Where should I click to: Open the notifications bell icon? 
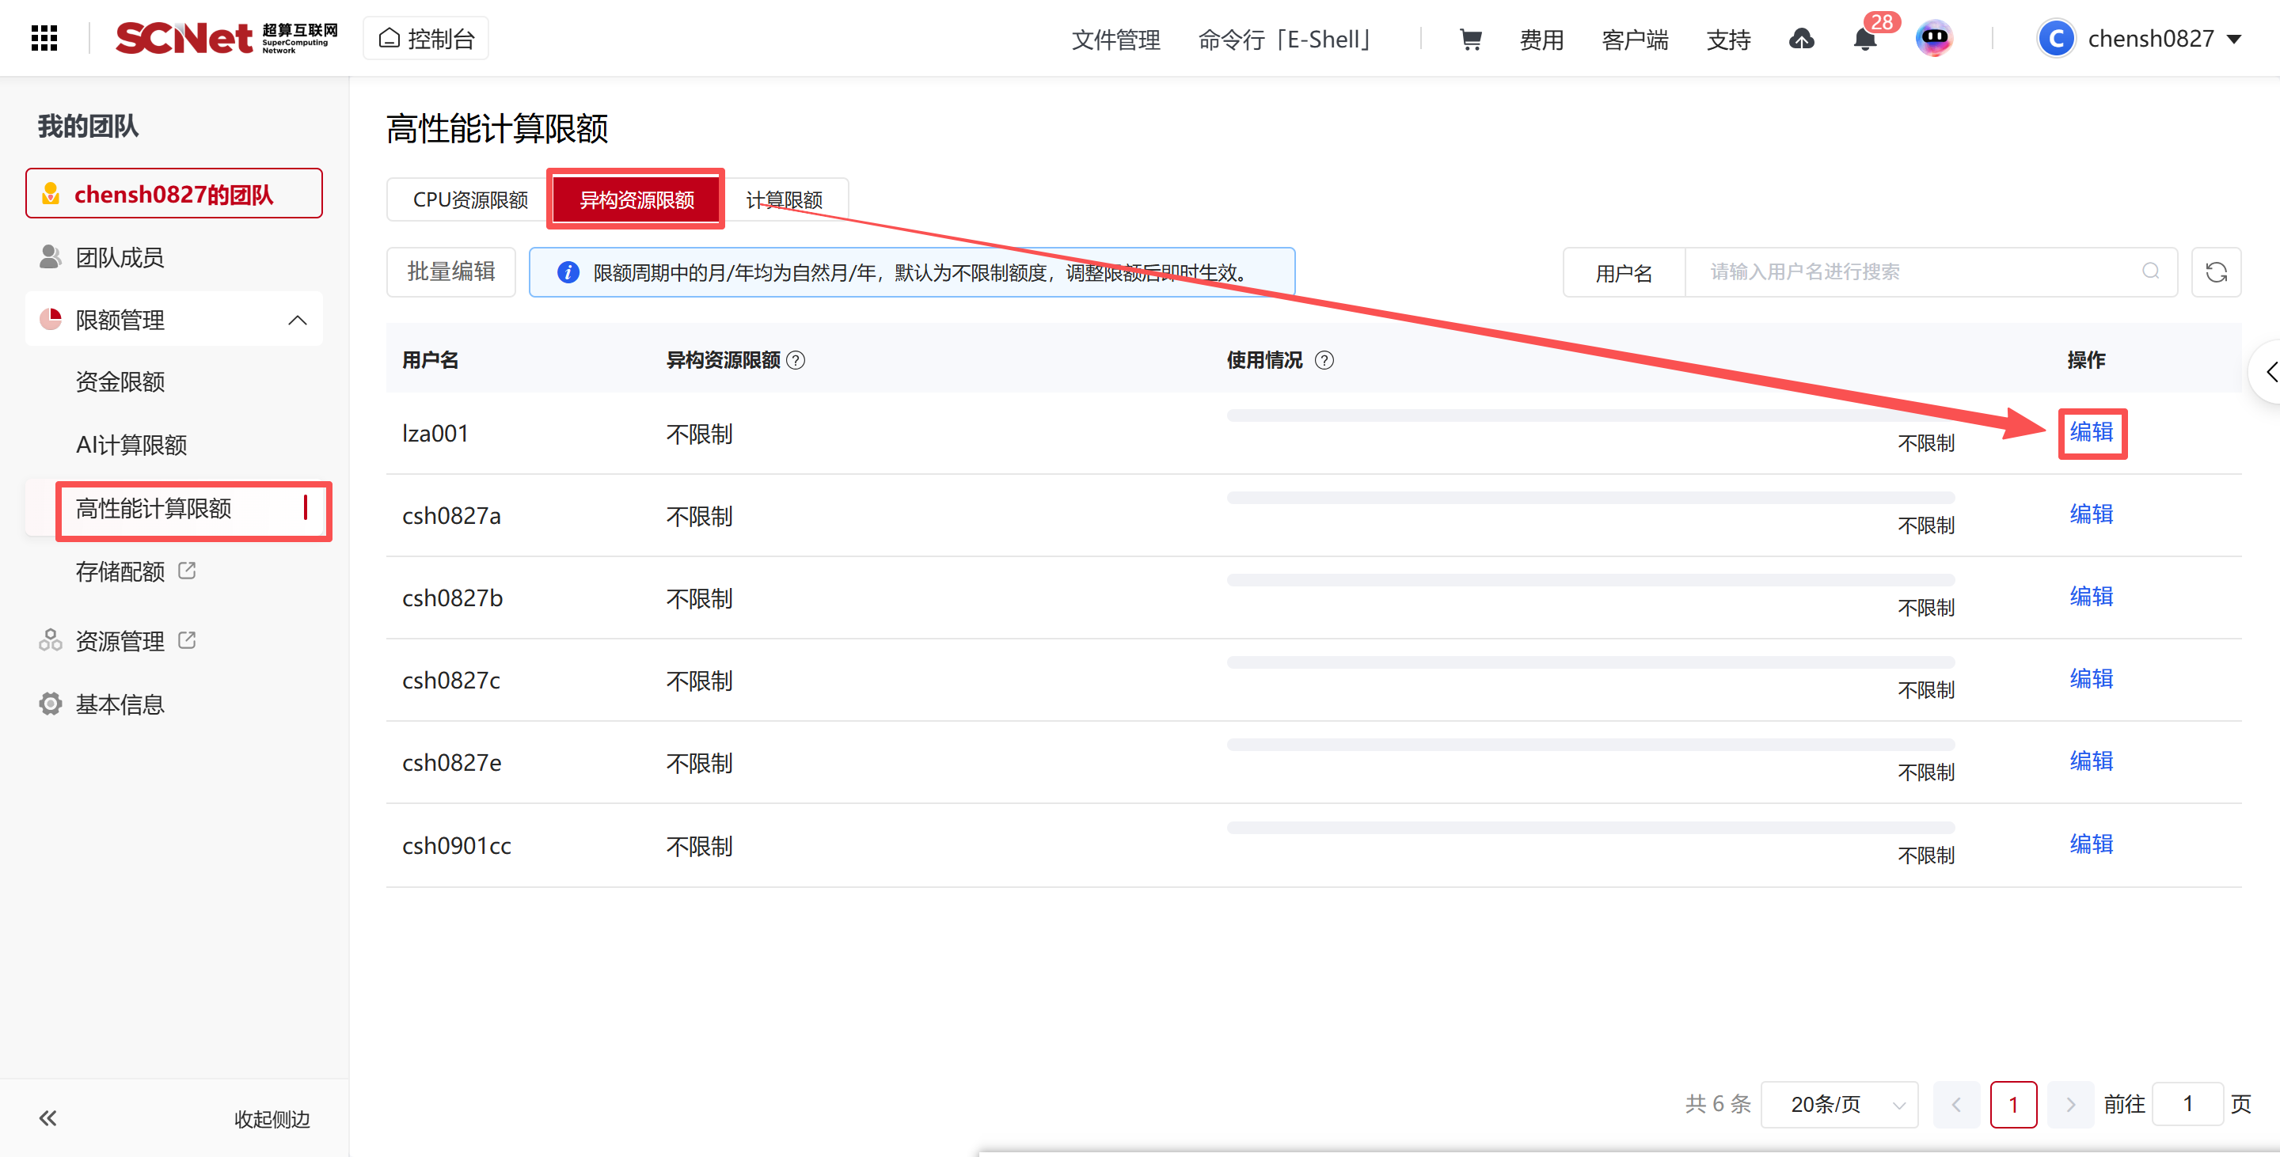pyautogui.click(x=1864, y=40)
